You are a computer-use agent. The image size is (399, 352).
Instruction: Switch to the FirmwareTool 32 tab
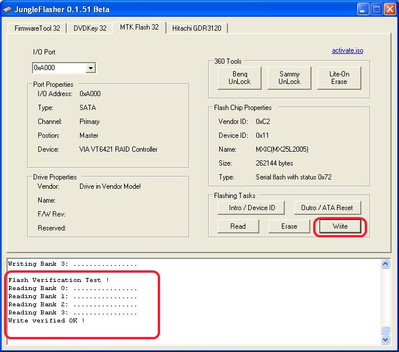tap(37, 28)
